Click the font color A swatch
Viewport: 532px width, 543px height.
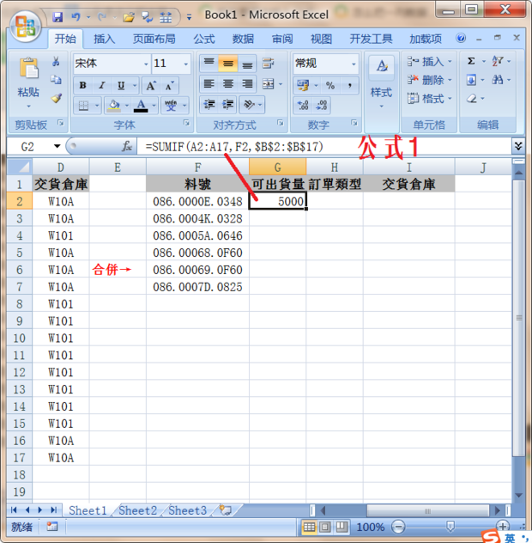tap(141, 106)
